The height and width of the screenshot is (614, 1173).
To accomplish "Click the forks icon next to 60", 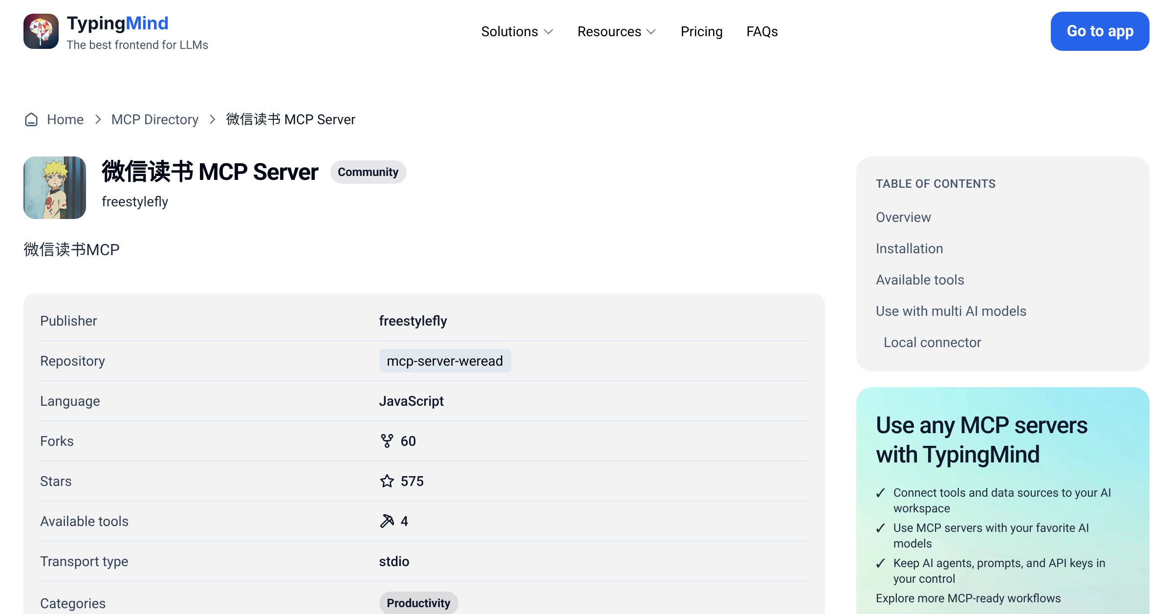I will pyautogui.click(x=387, y=441).
